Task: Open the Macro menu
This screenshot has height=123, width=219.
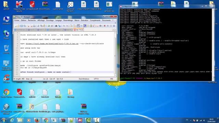Action: [x=77, y=20]
